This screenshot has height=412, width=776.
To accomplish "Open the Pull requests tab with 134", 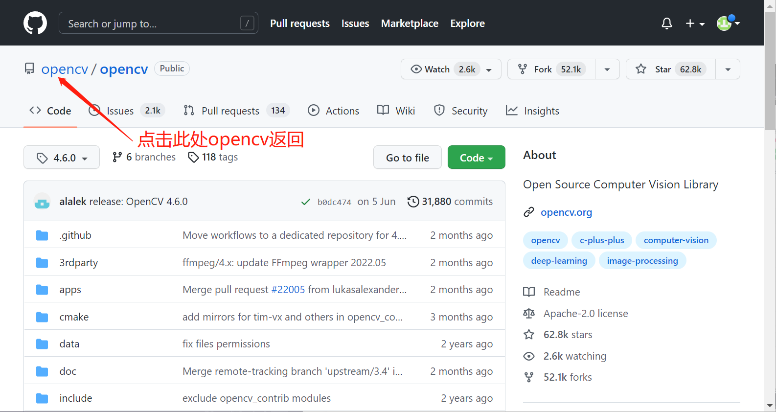I will tap(237, 111).
